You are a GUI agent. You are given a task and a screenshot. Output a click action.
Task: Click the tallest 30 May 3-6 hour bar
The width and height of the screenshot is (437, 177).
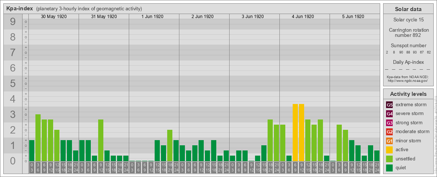(38, 138)
